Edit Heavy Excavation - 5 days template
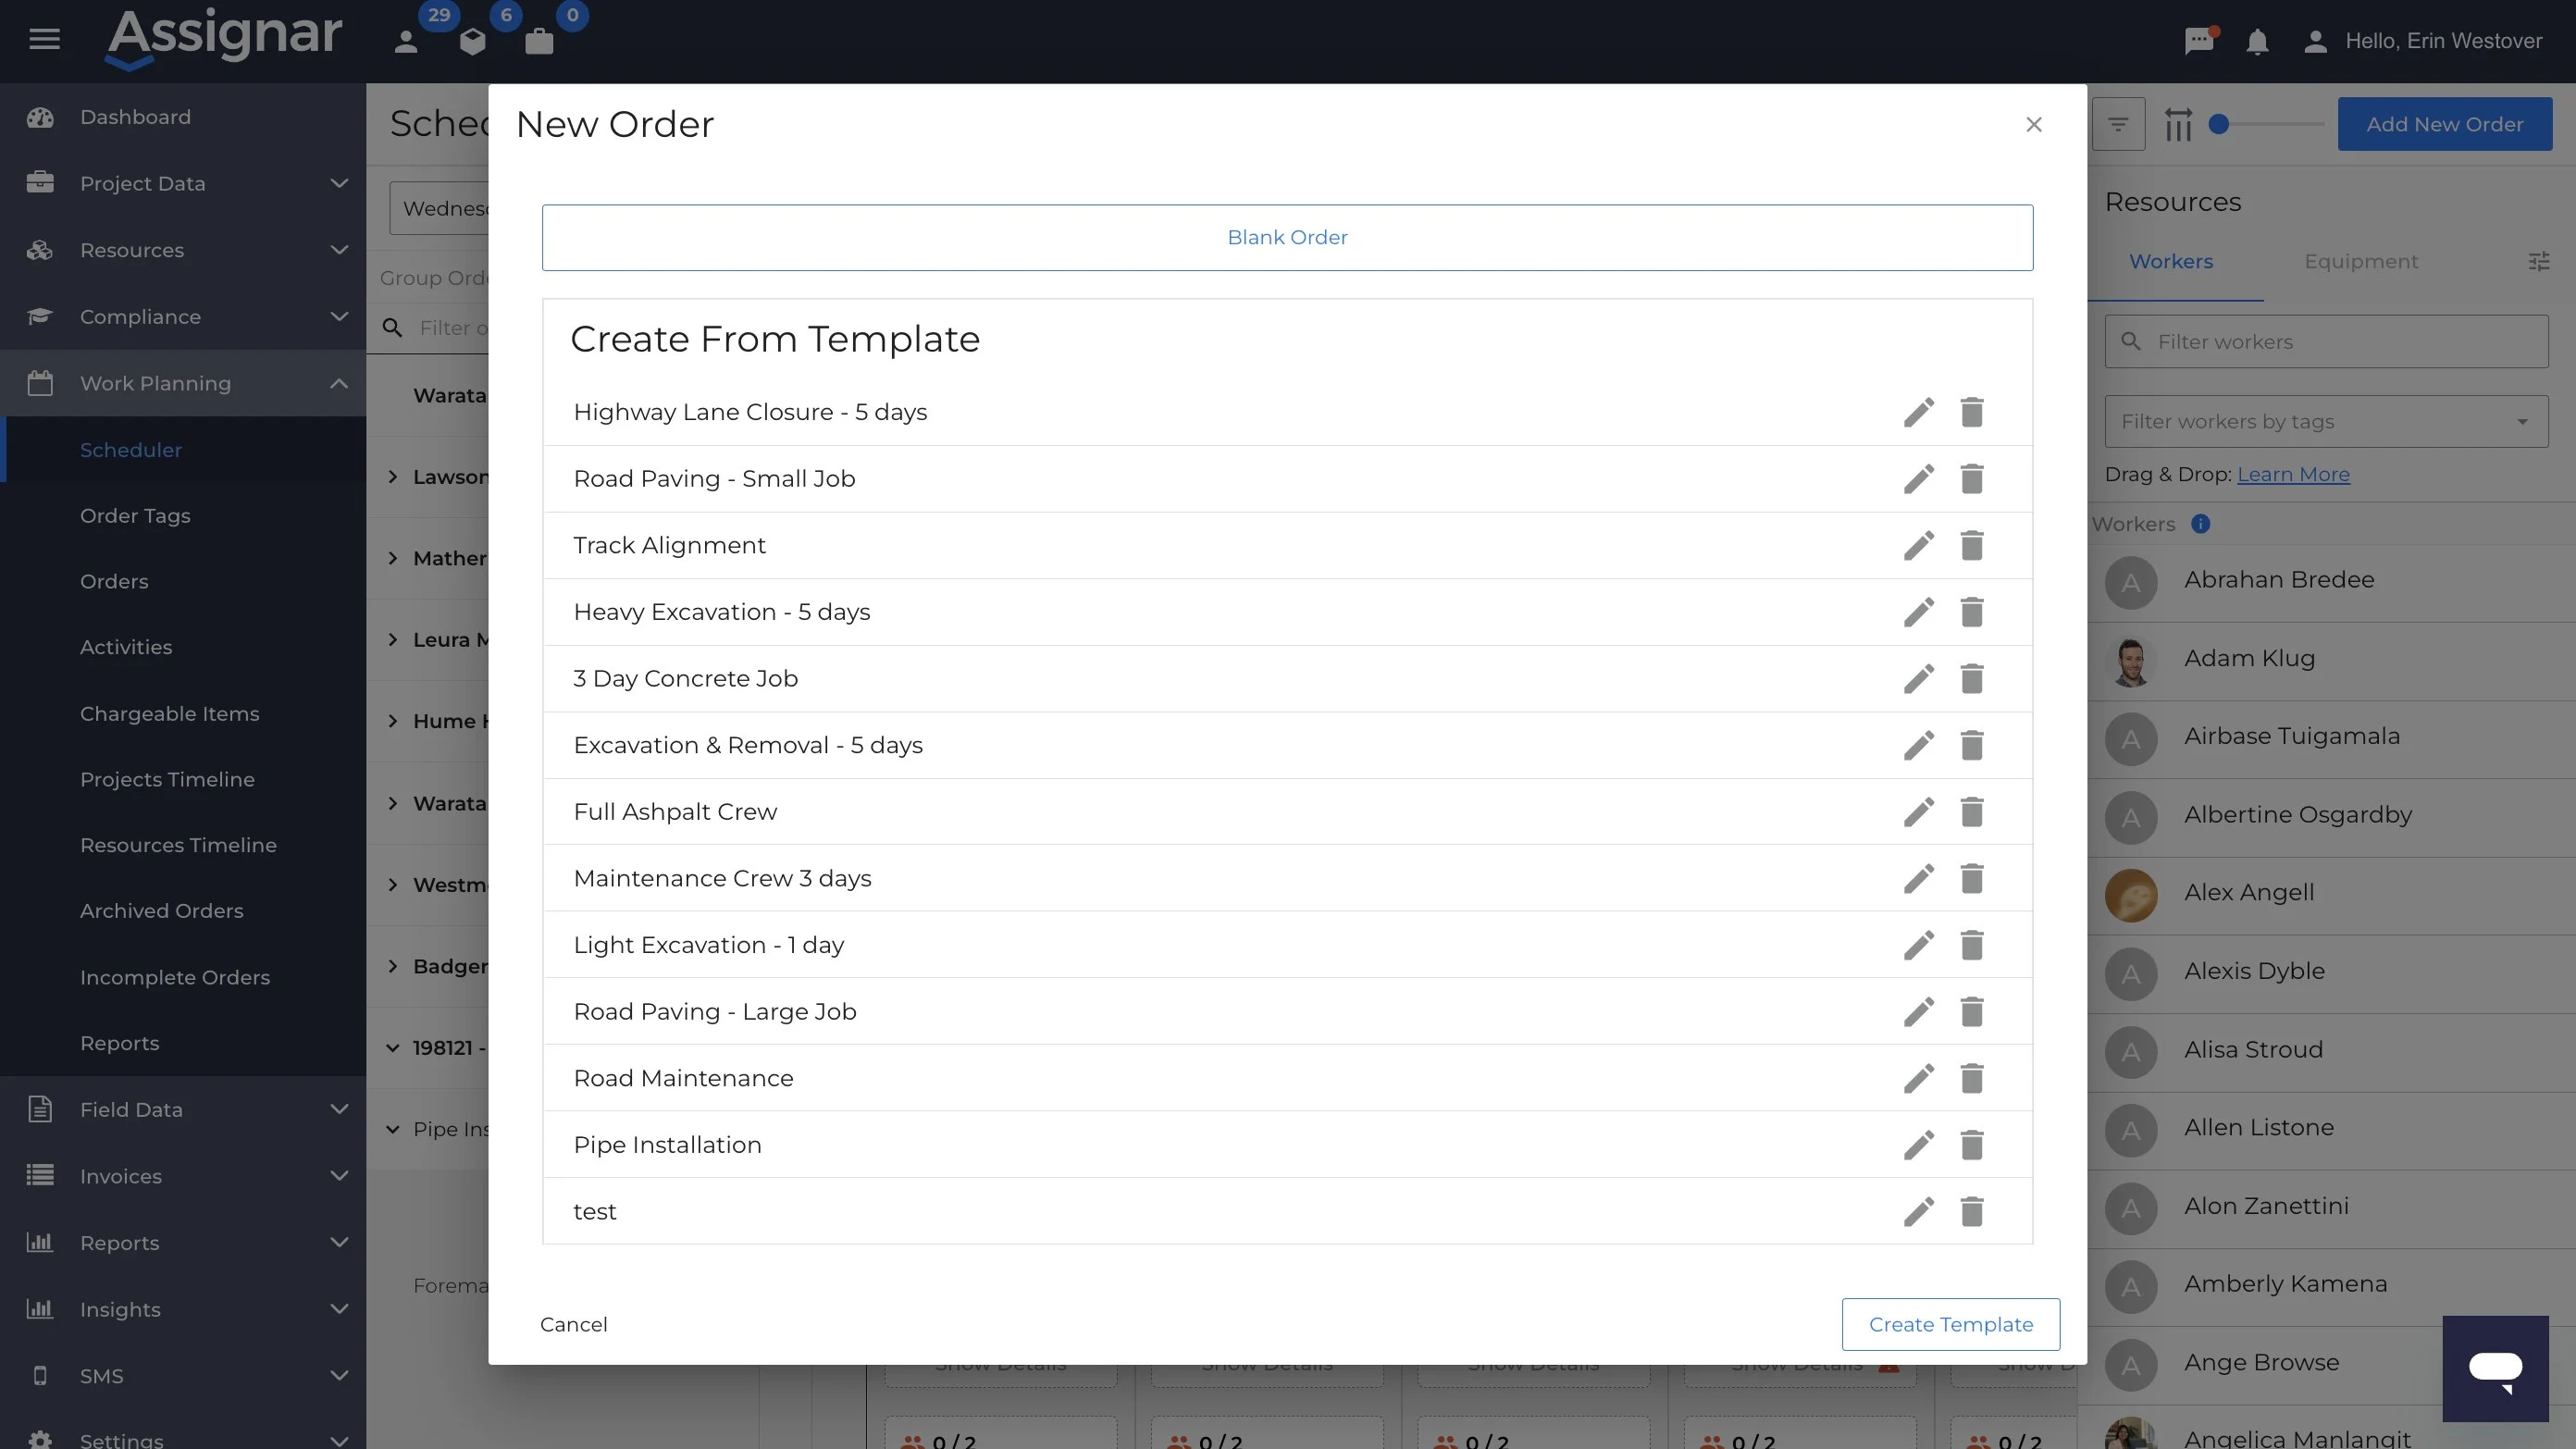This screenshot has width=2576, height=1449. [x=1918, y=612]
